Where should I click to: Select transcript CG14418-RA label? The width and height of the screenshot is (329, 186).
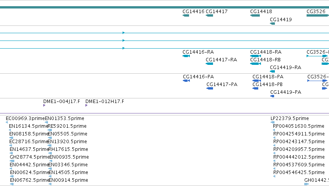pyautogui.click(x=266, y=52)
